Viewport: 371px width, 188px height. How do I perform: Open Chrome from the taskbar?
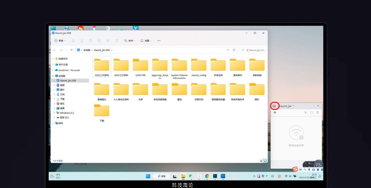207,176
